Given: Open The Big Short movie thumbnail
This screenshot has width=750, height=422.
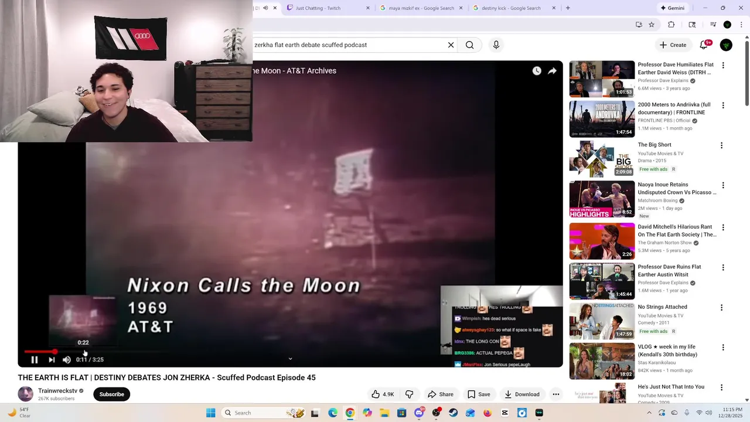Looking at the screenshot, I should [x=602, y=159].
